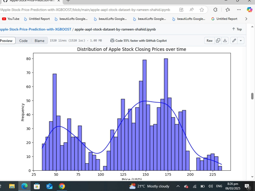Download raw file icon
The image size is (255, 191).
[x=225, y=40]
